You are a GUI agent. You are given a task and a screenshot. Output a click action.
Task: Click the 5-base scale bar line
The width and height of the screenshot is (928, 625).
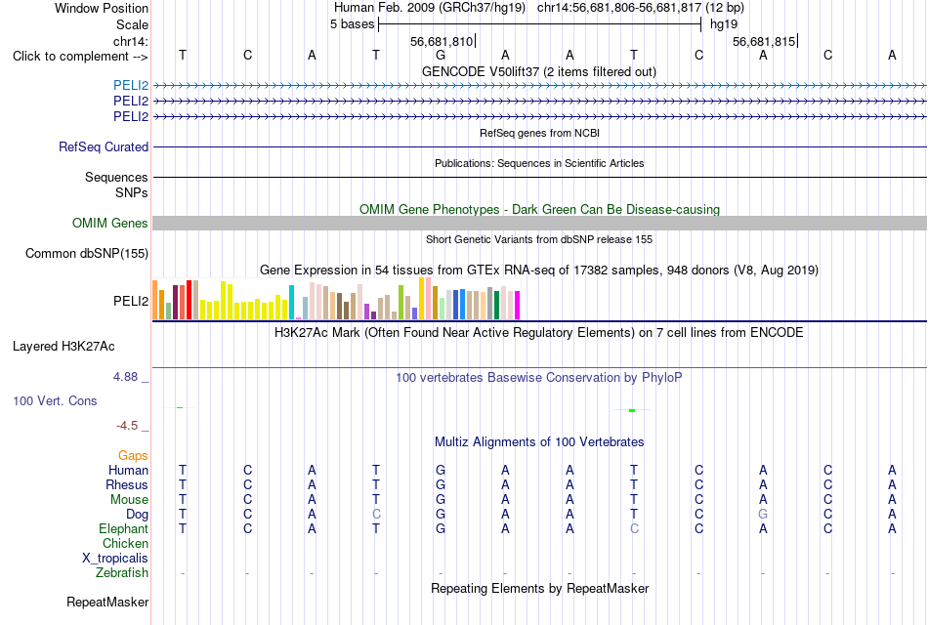point(540,24)
